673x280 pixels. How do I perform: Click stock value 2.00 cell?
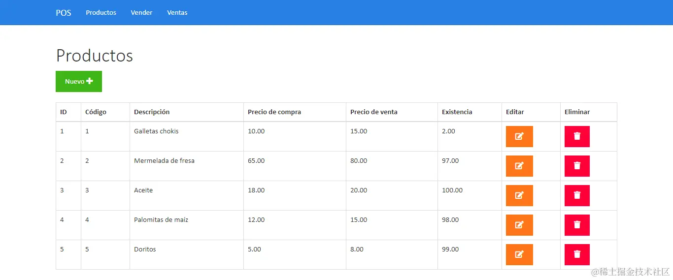coord(470,136)
